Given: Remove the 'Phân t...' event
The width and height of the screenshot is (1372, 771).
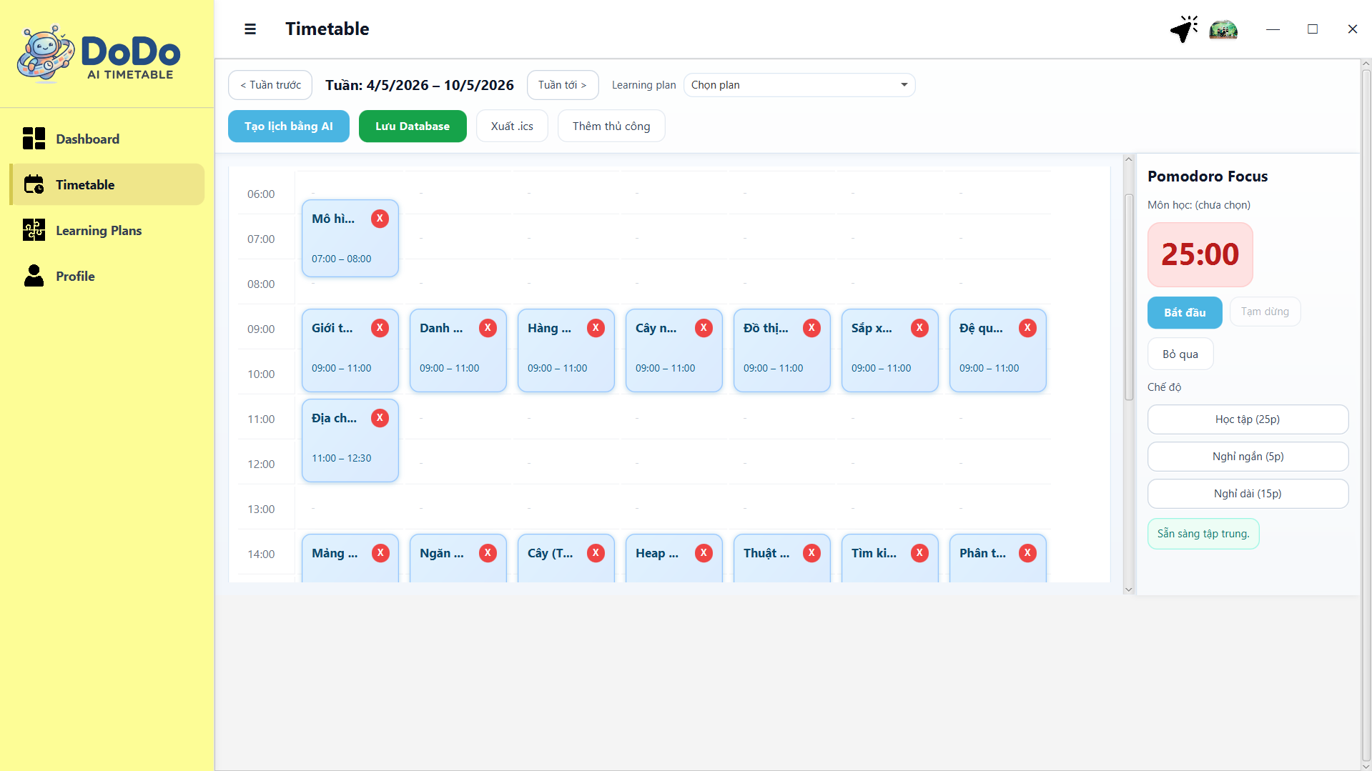Looking at the screenshot, I should point(1027,553).
